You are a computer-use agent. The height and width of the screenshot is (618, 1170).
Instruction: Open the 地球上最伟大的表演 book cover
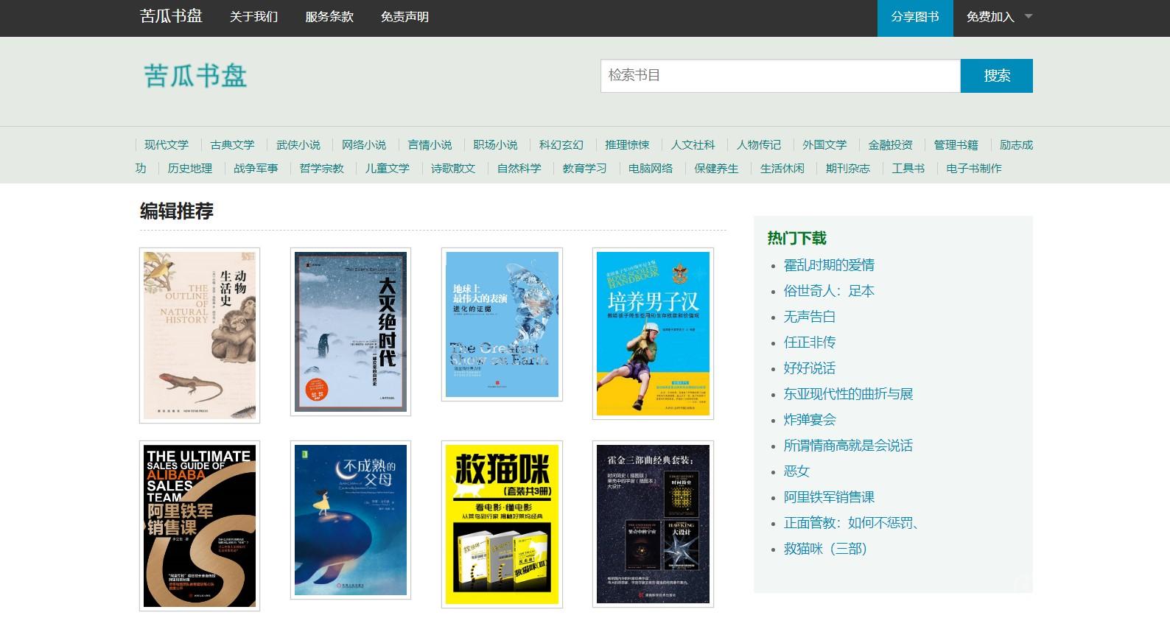click(x=502, y=325)
